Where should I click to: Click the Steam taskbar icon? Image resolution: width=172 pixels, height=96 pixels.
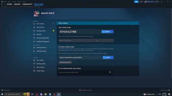point(59,94)
